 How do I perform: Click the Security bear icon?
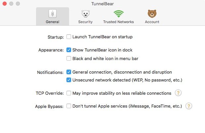point(85,14)
